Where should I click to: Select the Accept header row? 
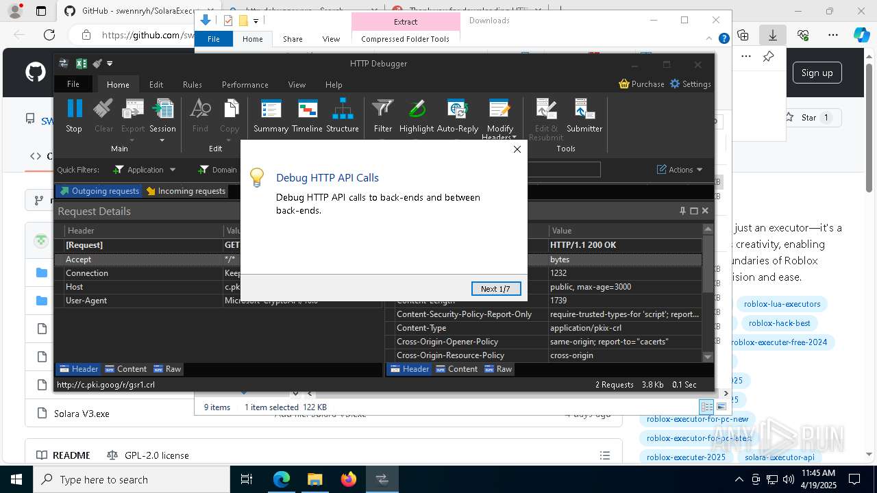tap(219, 260)
